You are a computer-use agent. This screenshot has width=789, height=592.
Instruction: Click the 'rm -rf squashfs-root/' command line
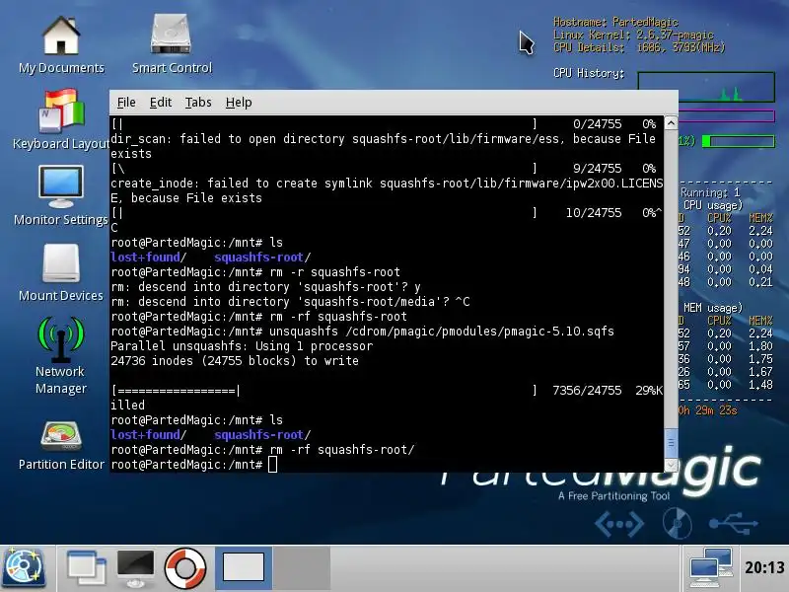342,450
